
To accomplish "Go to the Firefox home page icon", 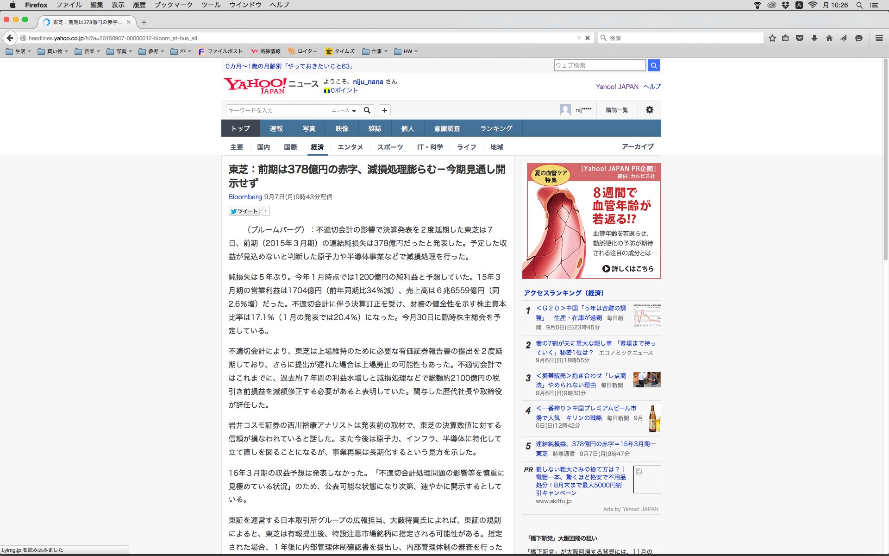I will coord(829,38).
